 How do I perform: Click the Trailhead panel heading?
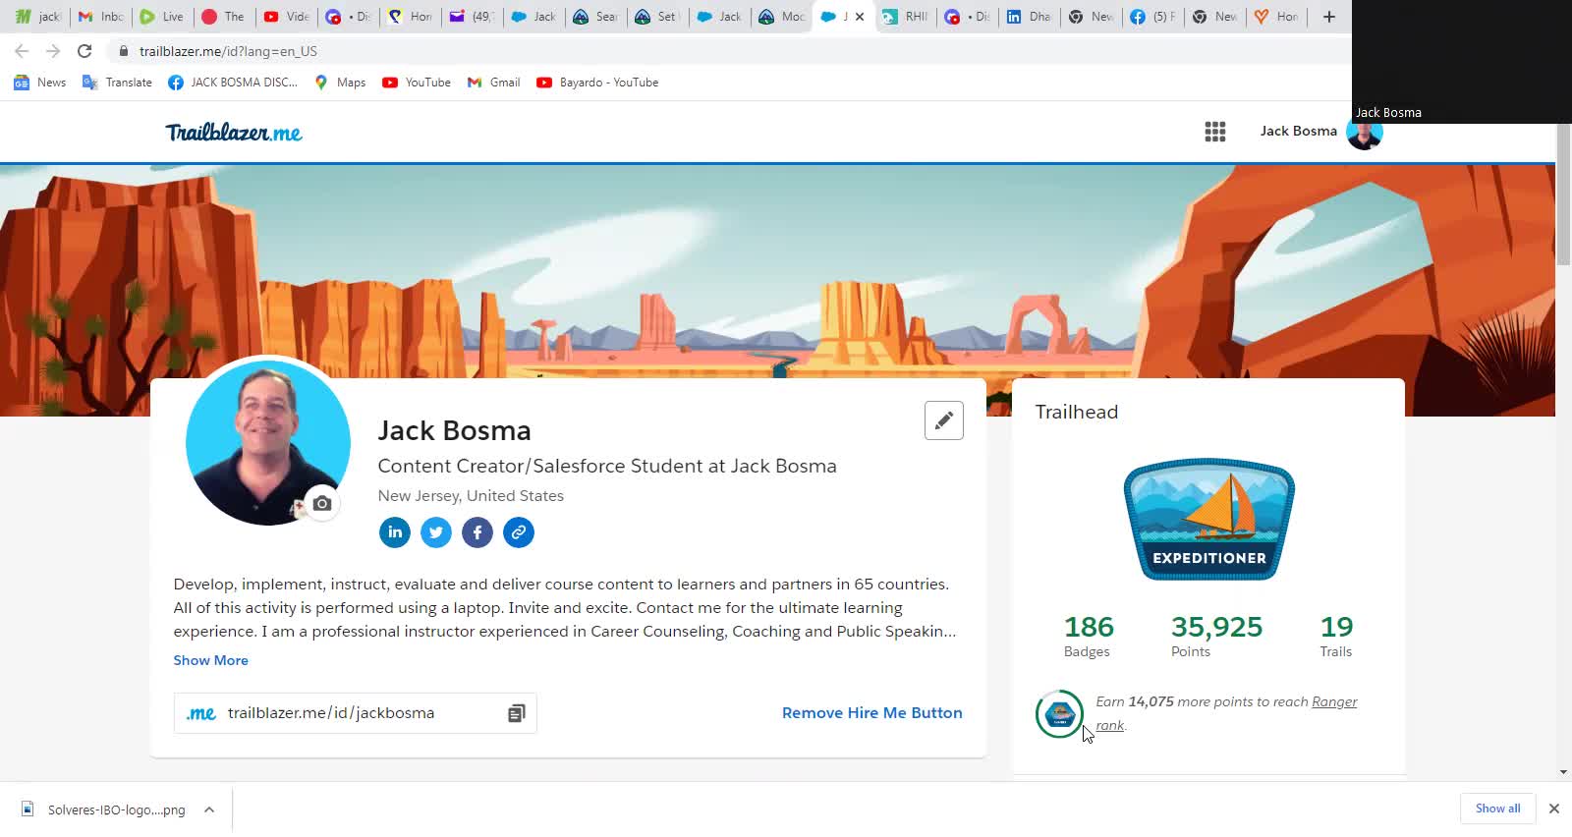(1077, 412)
